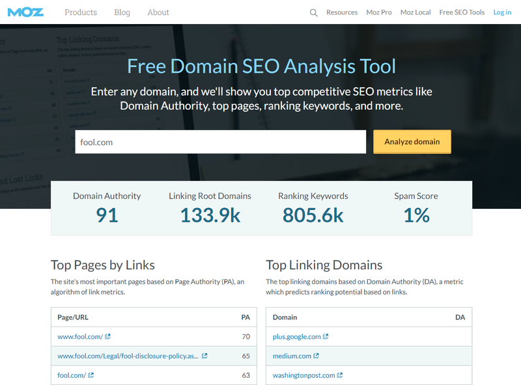Visit washingtonpost.com linking domain
The image size is (521, 385).
coord(303,375)
